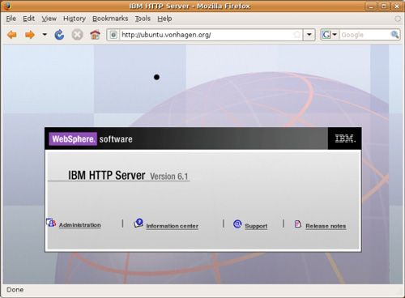Image resolution: width=405 pixels, height=298 pixels.
Task: Open the Bookmarks menu
Action: [110, 19]
